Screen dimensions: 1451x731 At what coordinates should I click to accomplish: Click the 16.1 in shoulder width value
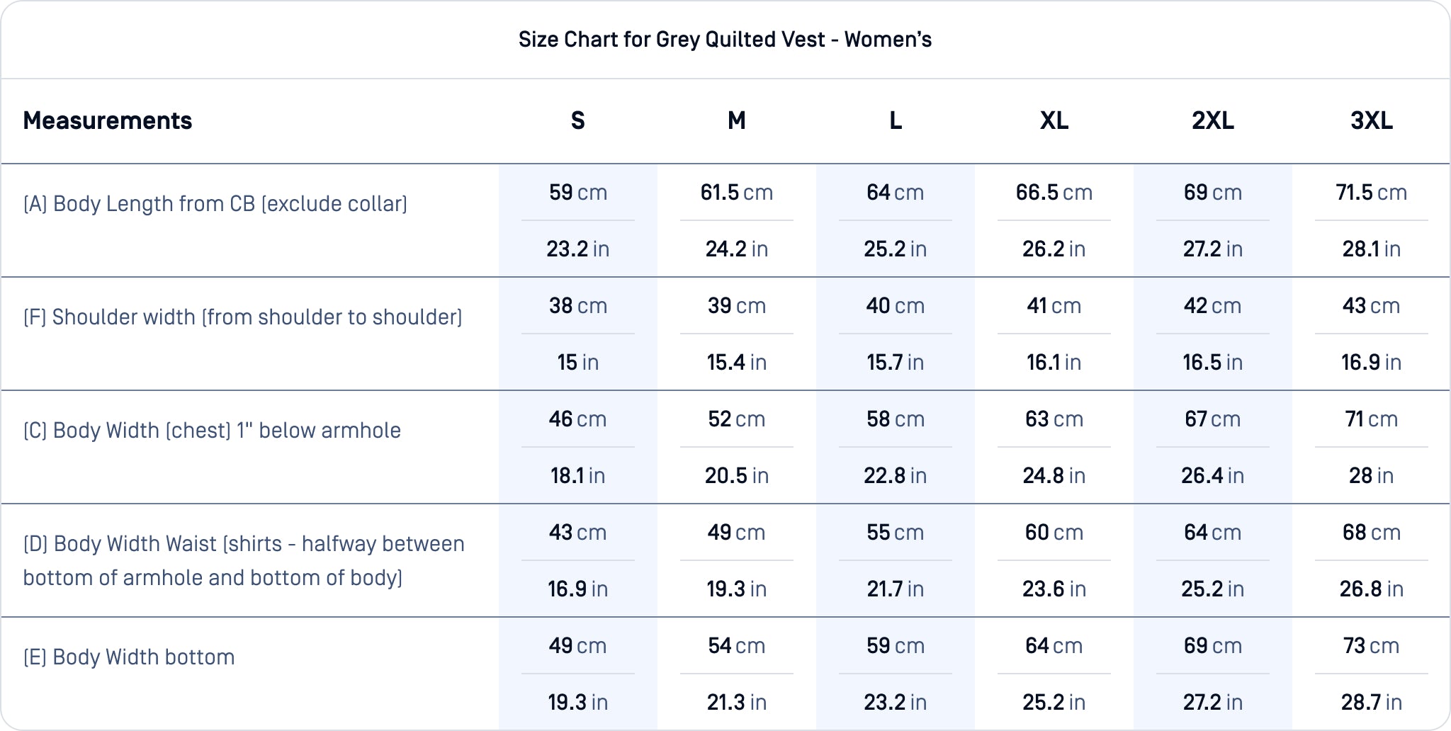[x=1054, y=363]
